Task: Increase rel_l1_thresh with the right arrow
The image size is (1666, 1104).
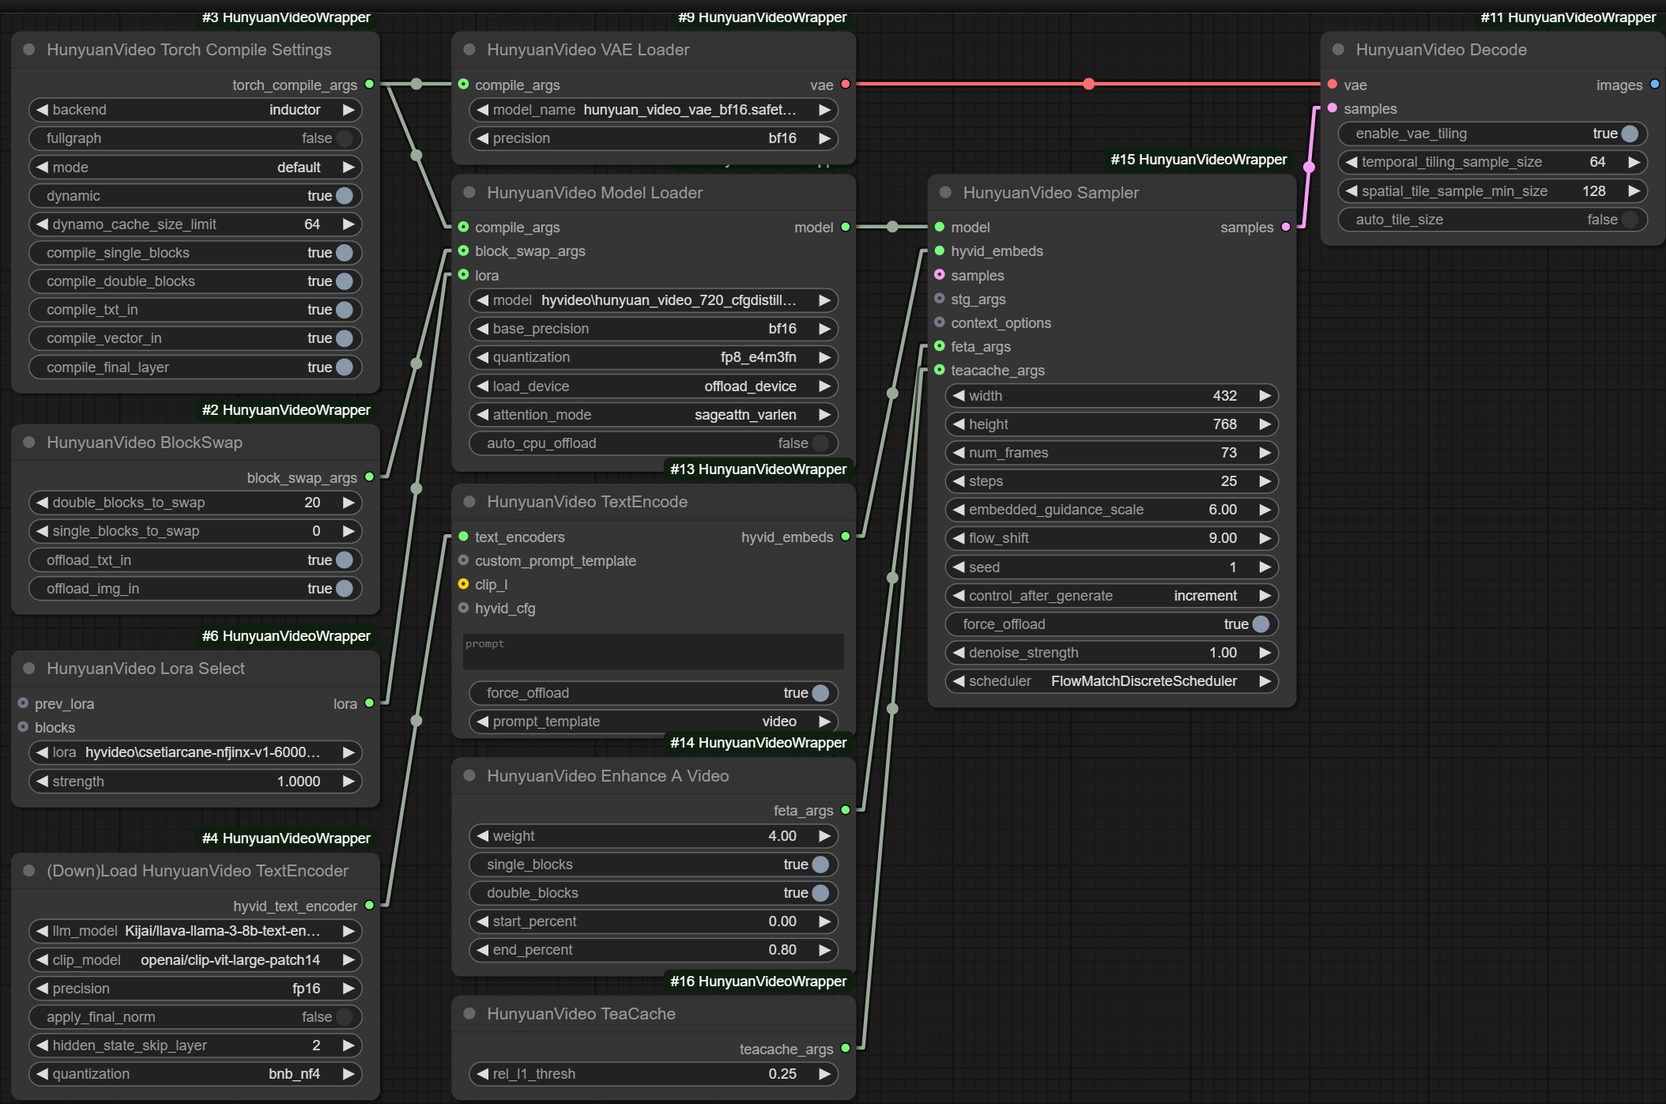Action: pos(824,1073)
